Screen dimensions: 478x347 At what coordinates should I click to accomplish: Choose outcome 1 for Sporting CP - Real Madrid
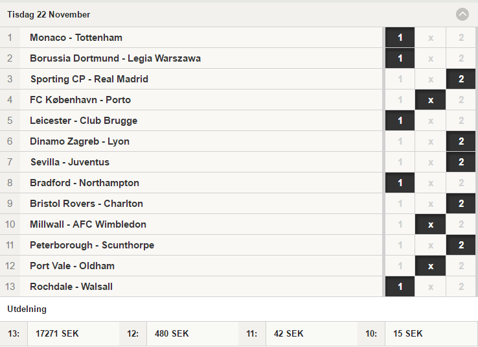[x=400, y=79]
